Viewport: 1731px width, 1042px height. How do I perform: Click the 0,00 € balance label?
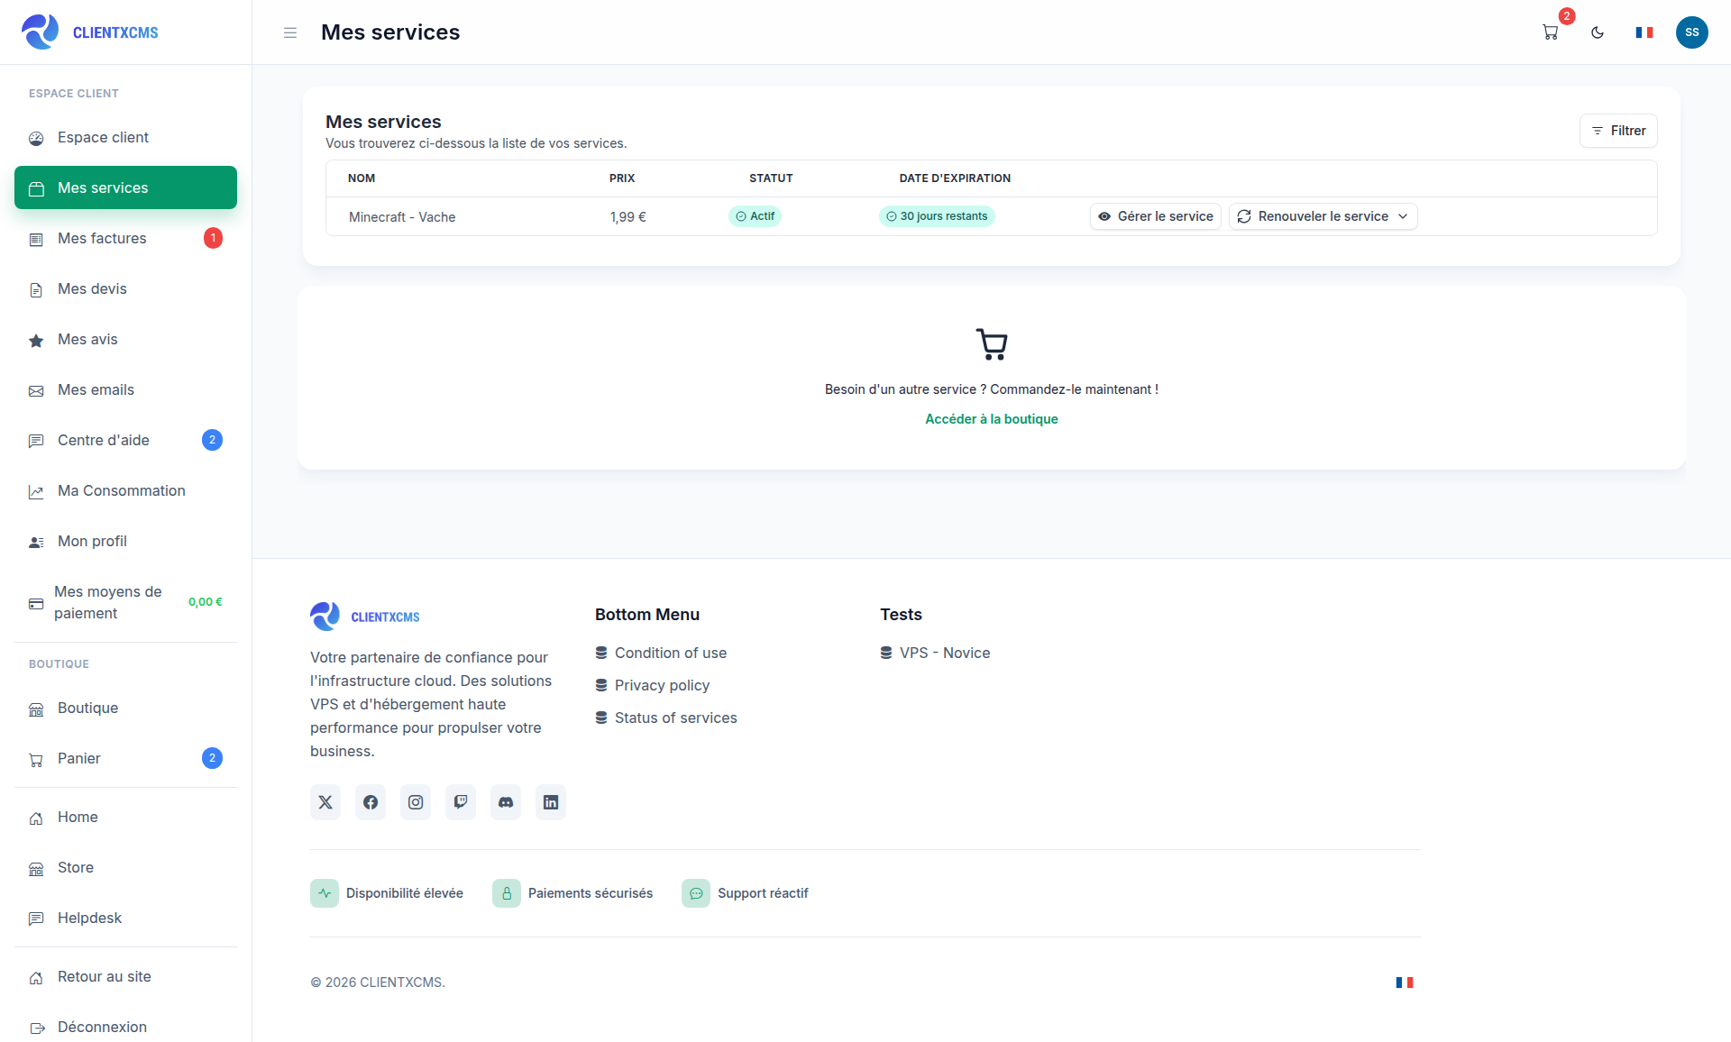206,602
